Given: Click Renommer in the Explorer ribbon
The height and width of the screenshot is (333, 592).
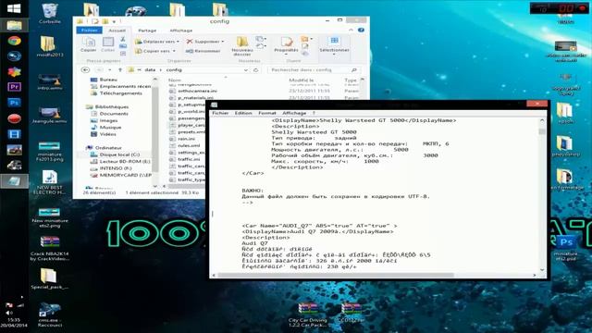Looking at the screenshot, I should click(x=203, y=51).
